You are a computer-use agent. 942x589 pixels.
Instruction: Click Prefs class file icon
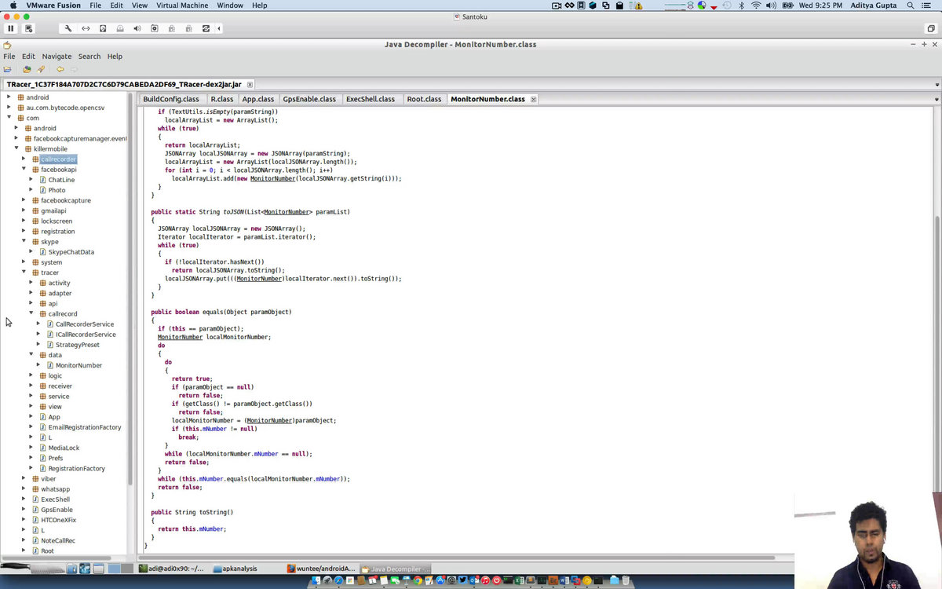(x=42, y=458)
